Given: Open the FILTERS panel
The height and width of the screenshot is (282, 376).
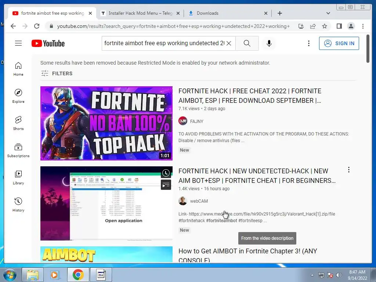Looking at the screenshot, I should coord(57,73).
